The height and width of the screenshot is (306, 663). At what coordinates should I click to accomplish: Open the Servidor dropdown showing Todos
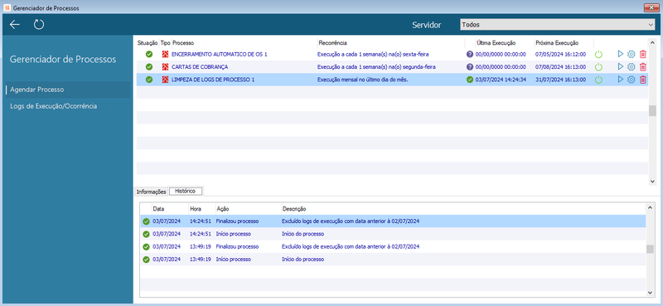(557, 25)
